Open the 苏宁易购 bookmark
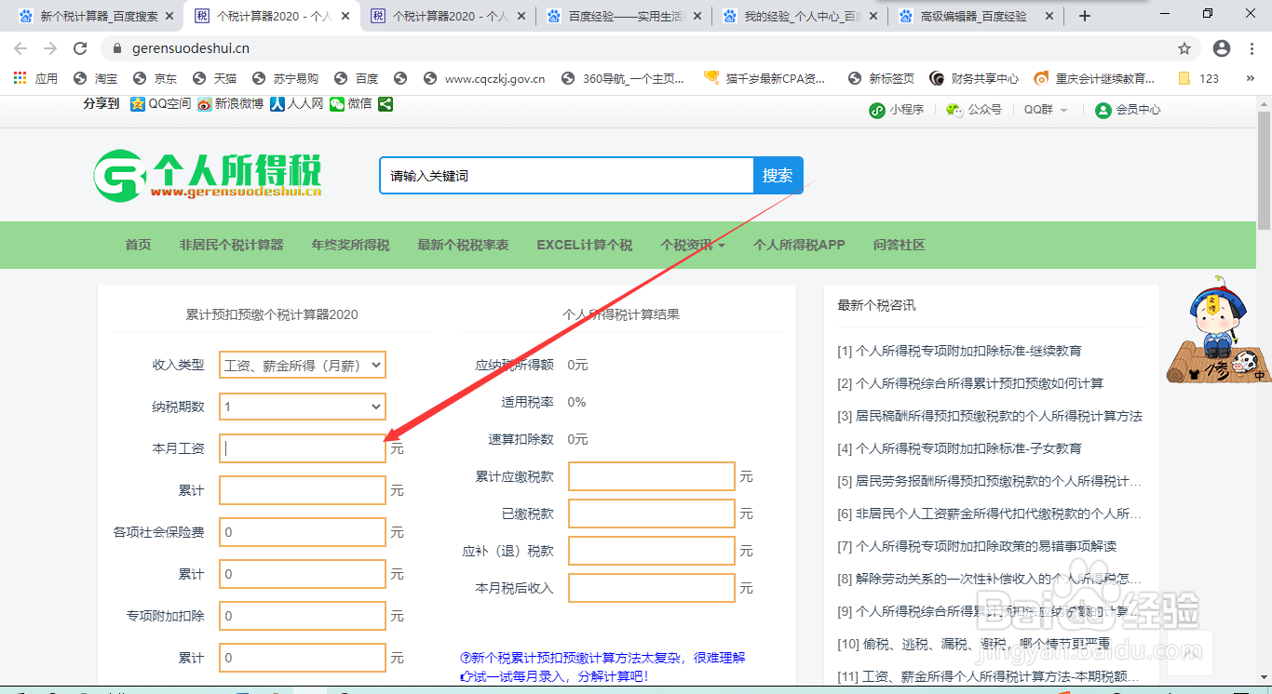Viewport: 1272px width, 694px height. coord(285,78)
